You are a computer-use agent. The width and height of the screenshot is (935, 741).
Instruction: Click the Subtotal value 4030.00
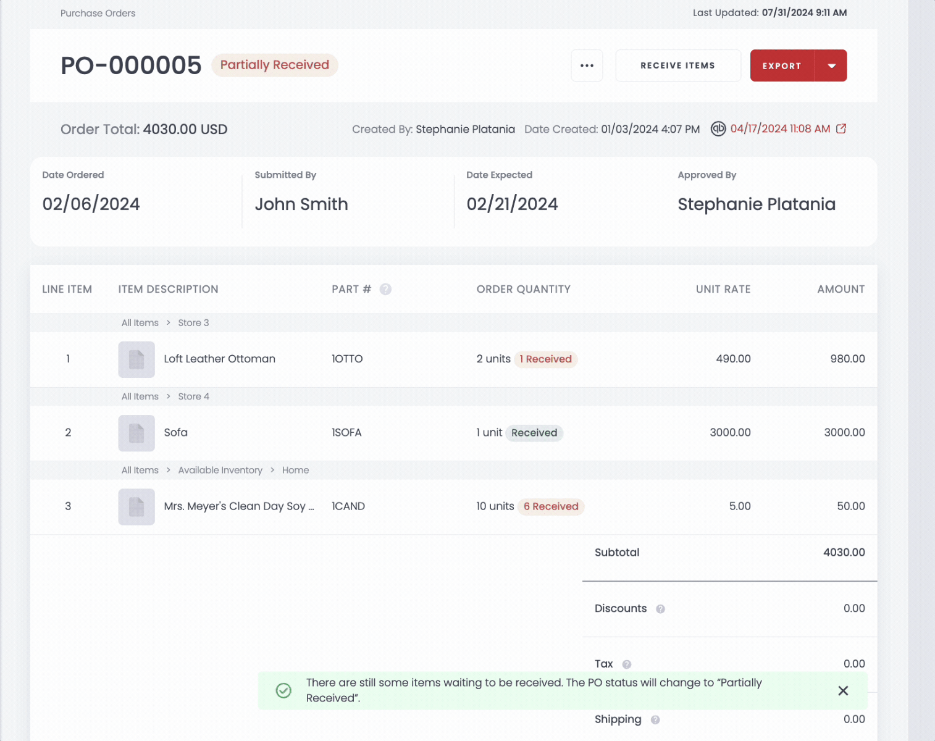tap(844, 553)
